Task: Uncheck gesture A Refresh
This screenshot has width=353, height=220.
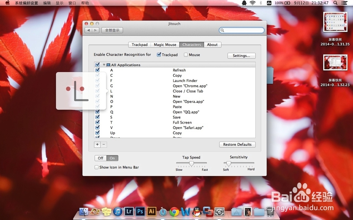Action: point(97,70)
